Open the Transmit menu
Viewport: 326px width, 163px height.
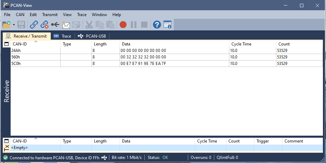click(50, 14)
